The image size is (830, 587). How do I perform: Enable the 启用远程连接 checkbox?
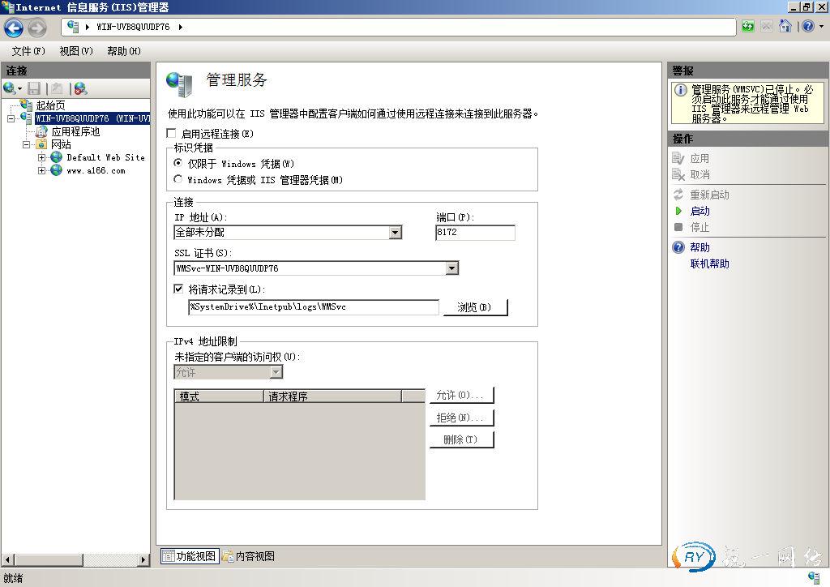coord(171,133)
